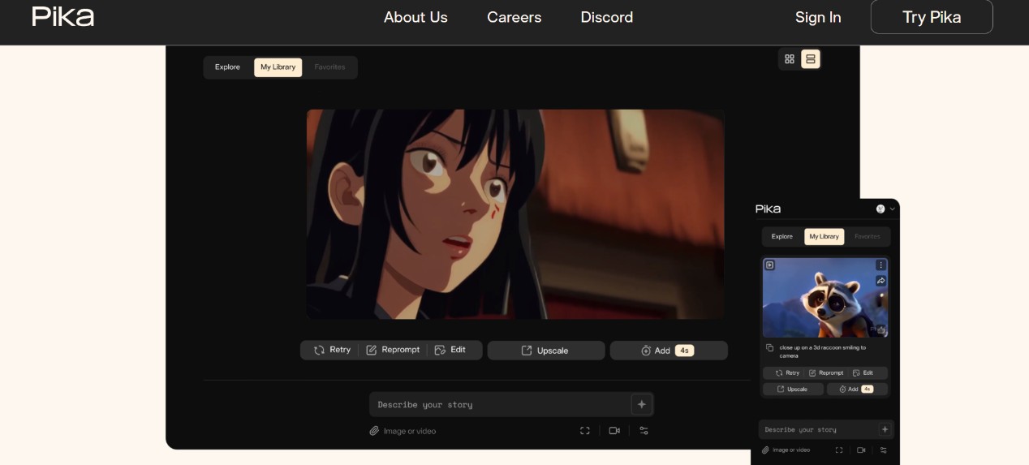Like the raccoon video with thumbs-up
1029x465 pixels.
(880, 329)
